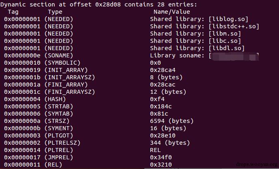Select the INIT_ARRAY address 0x28ca4
Image resolution: width=279 pixels, height=169 pixels.
[161, 70]
